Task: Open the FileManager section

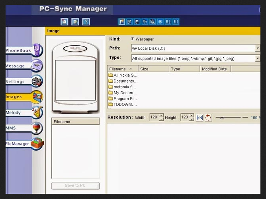Action: pos(25,144)
